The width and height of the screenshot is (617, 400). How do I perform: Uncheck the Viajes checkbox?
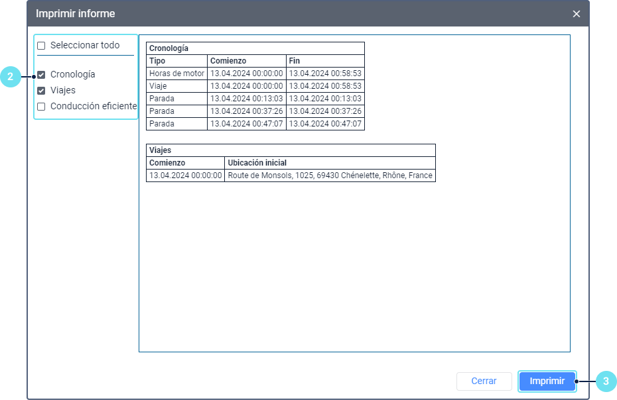click(x=41, y=91)
